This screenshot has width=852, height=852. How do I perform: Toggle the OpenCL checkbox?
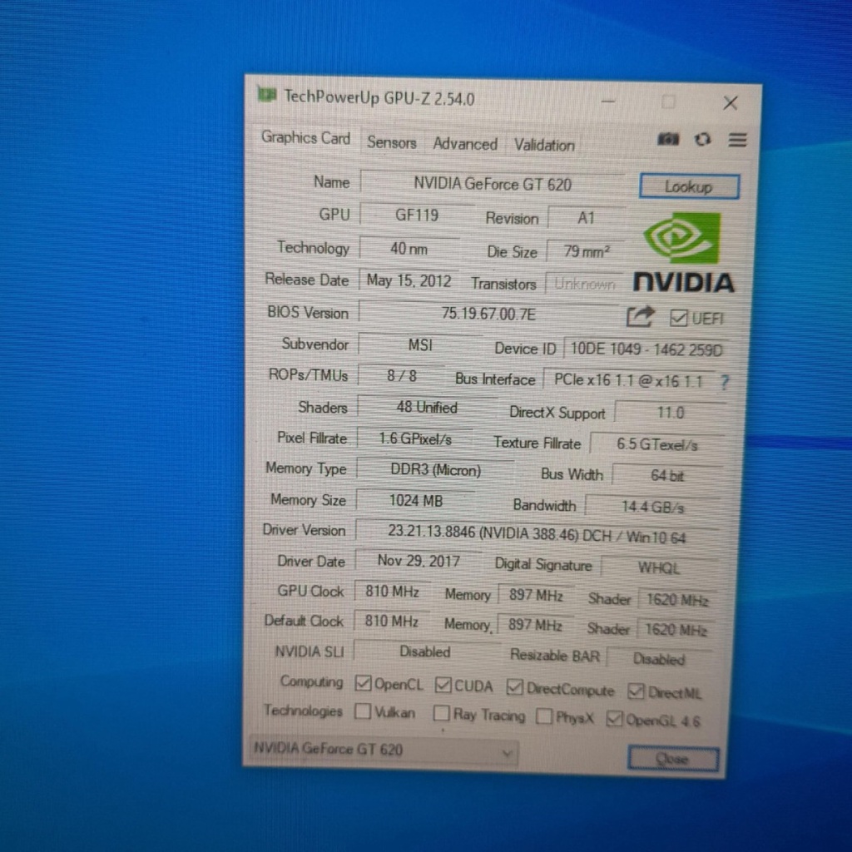point(363,684)
